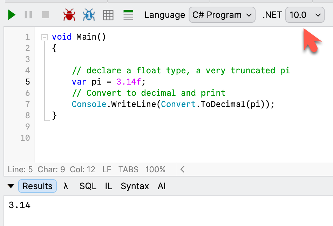Select the Results tab
The width and height of the screenshot is (333, 226).
click(x=38, y=186)
